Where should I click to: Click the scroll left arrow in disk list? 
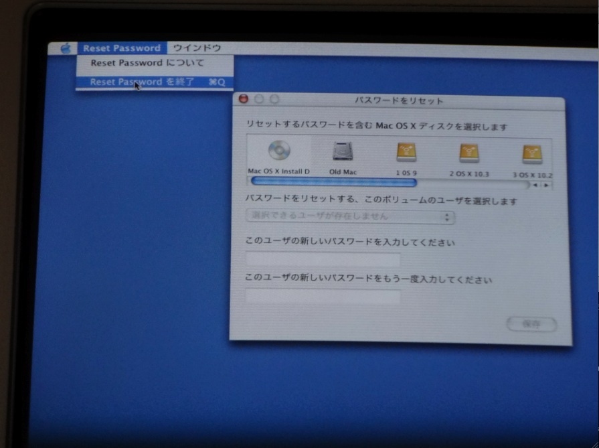tap(535, 185)
